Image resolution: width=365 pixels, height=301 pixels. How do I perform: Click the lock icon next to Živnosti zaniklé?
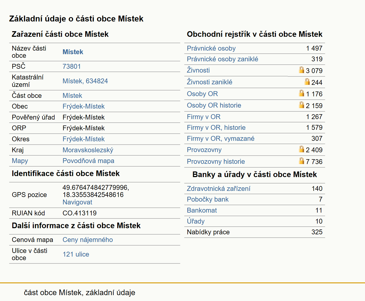point(307,82)
